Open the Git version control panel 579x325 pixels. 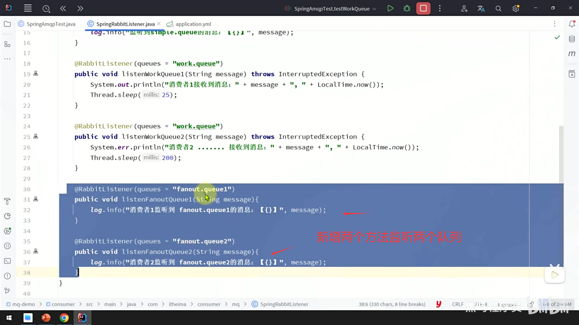coord(8,291)
